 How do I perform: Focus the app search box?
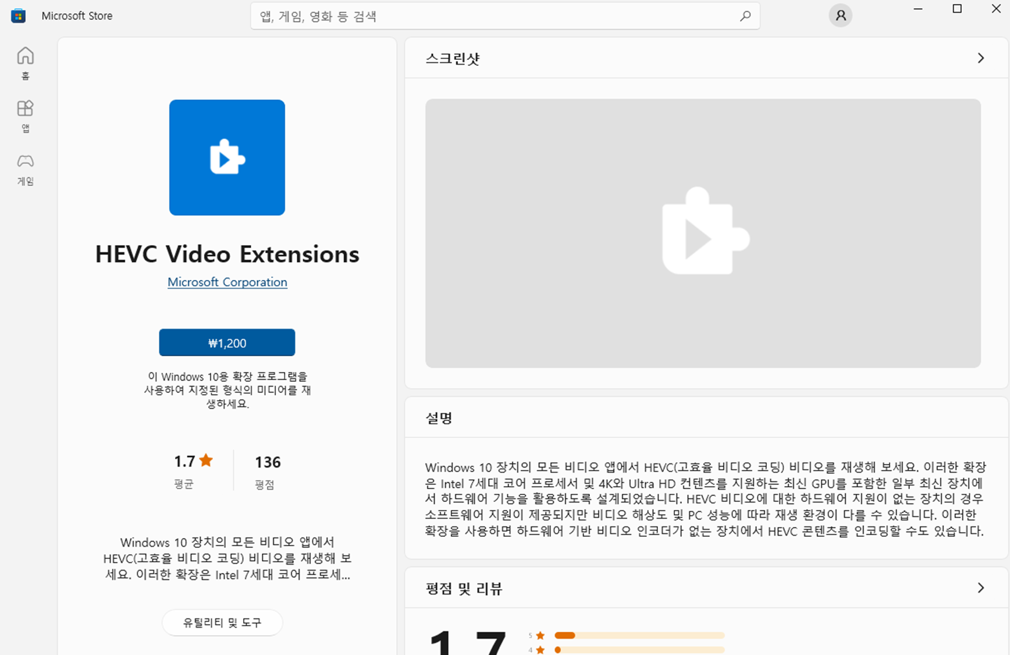pyautogui.click(x=505, y=16)
